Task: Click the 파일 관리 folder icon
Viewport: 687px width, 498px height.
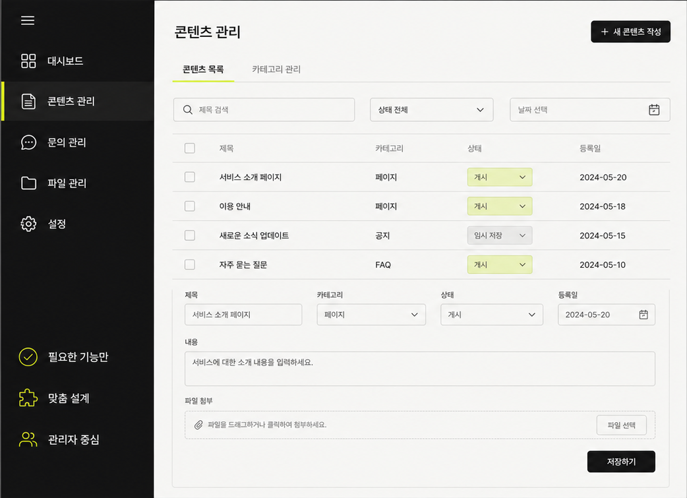Action: (x=28, y=183)
